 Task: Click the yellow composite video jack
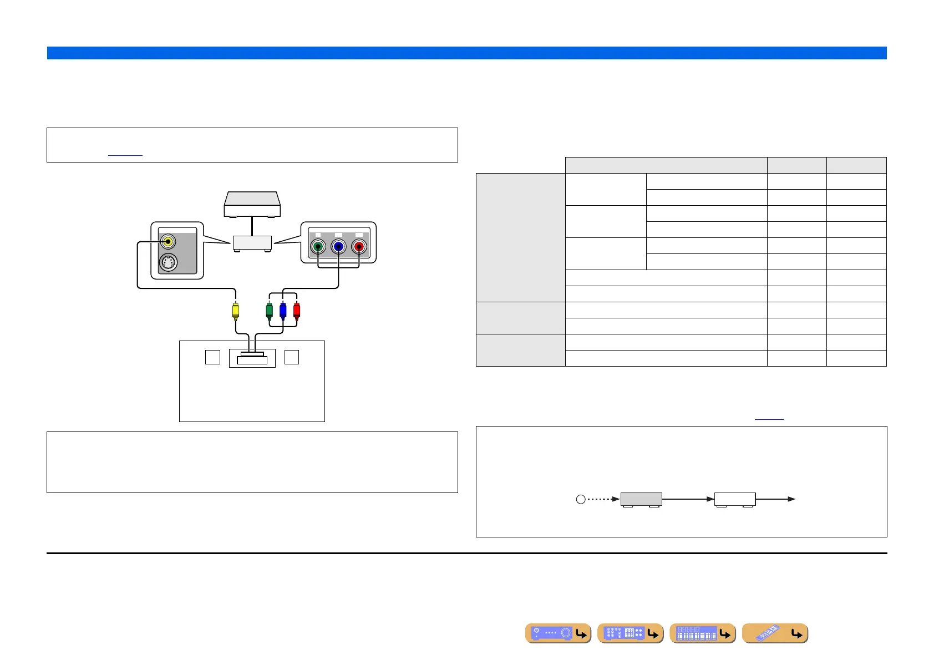tap(168, 242)
